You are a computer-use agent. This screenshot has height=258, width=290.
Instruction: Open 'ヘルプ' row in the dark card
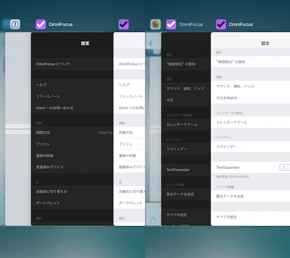[x=72, y=85]
